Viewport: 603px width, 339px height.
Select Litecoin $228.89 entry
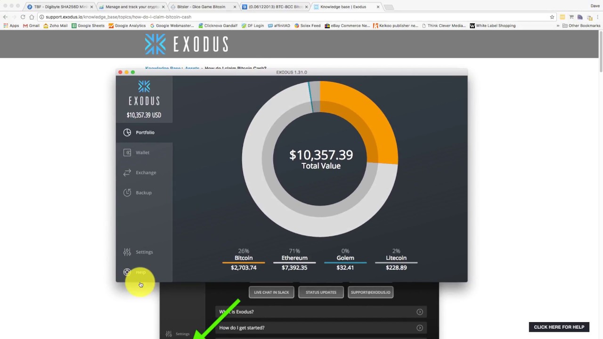[x=396, y=259]
